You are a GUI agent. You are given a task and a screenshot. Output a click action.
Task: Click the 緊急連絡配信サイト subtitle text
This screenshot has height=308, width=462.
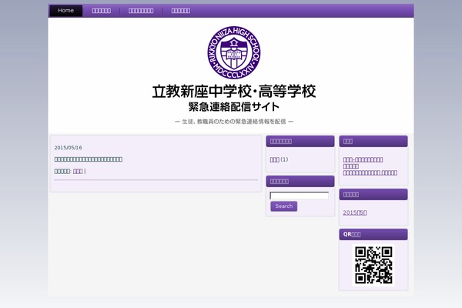click(234, 107)
